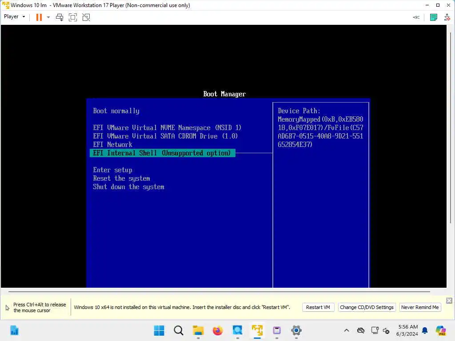
Task: Close the yellow notification bar
Action: tap(449, 301)
